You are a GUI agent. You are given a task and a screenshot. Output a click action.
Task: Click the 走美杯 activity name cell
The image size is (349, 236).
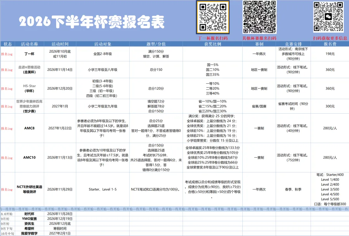click(29, 70)
